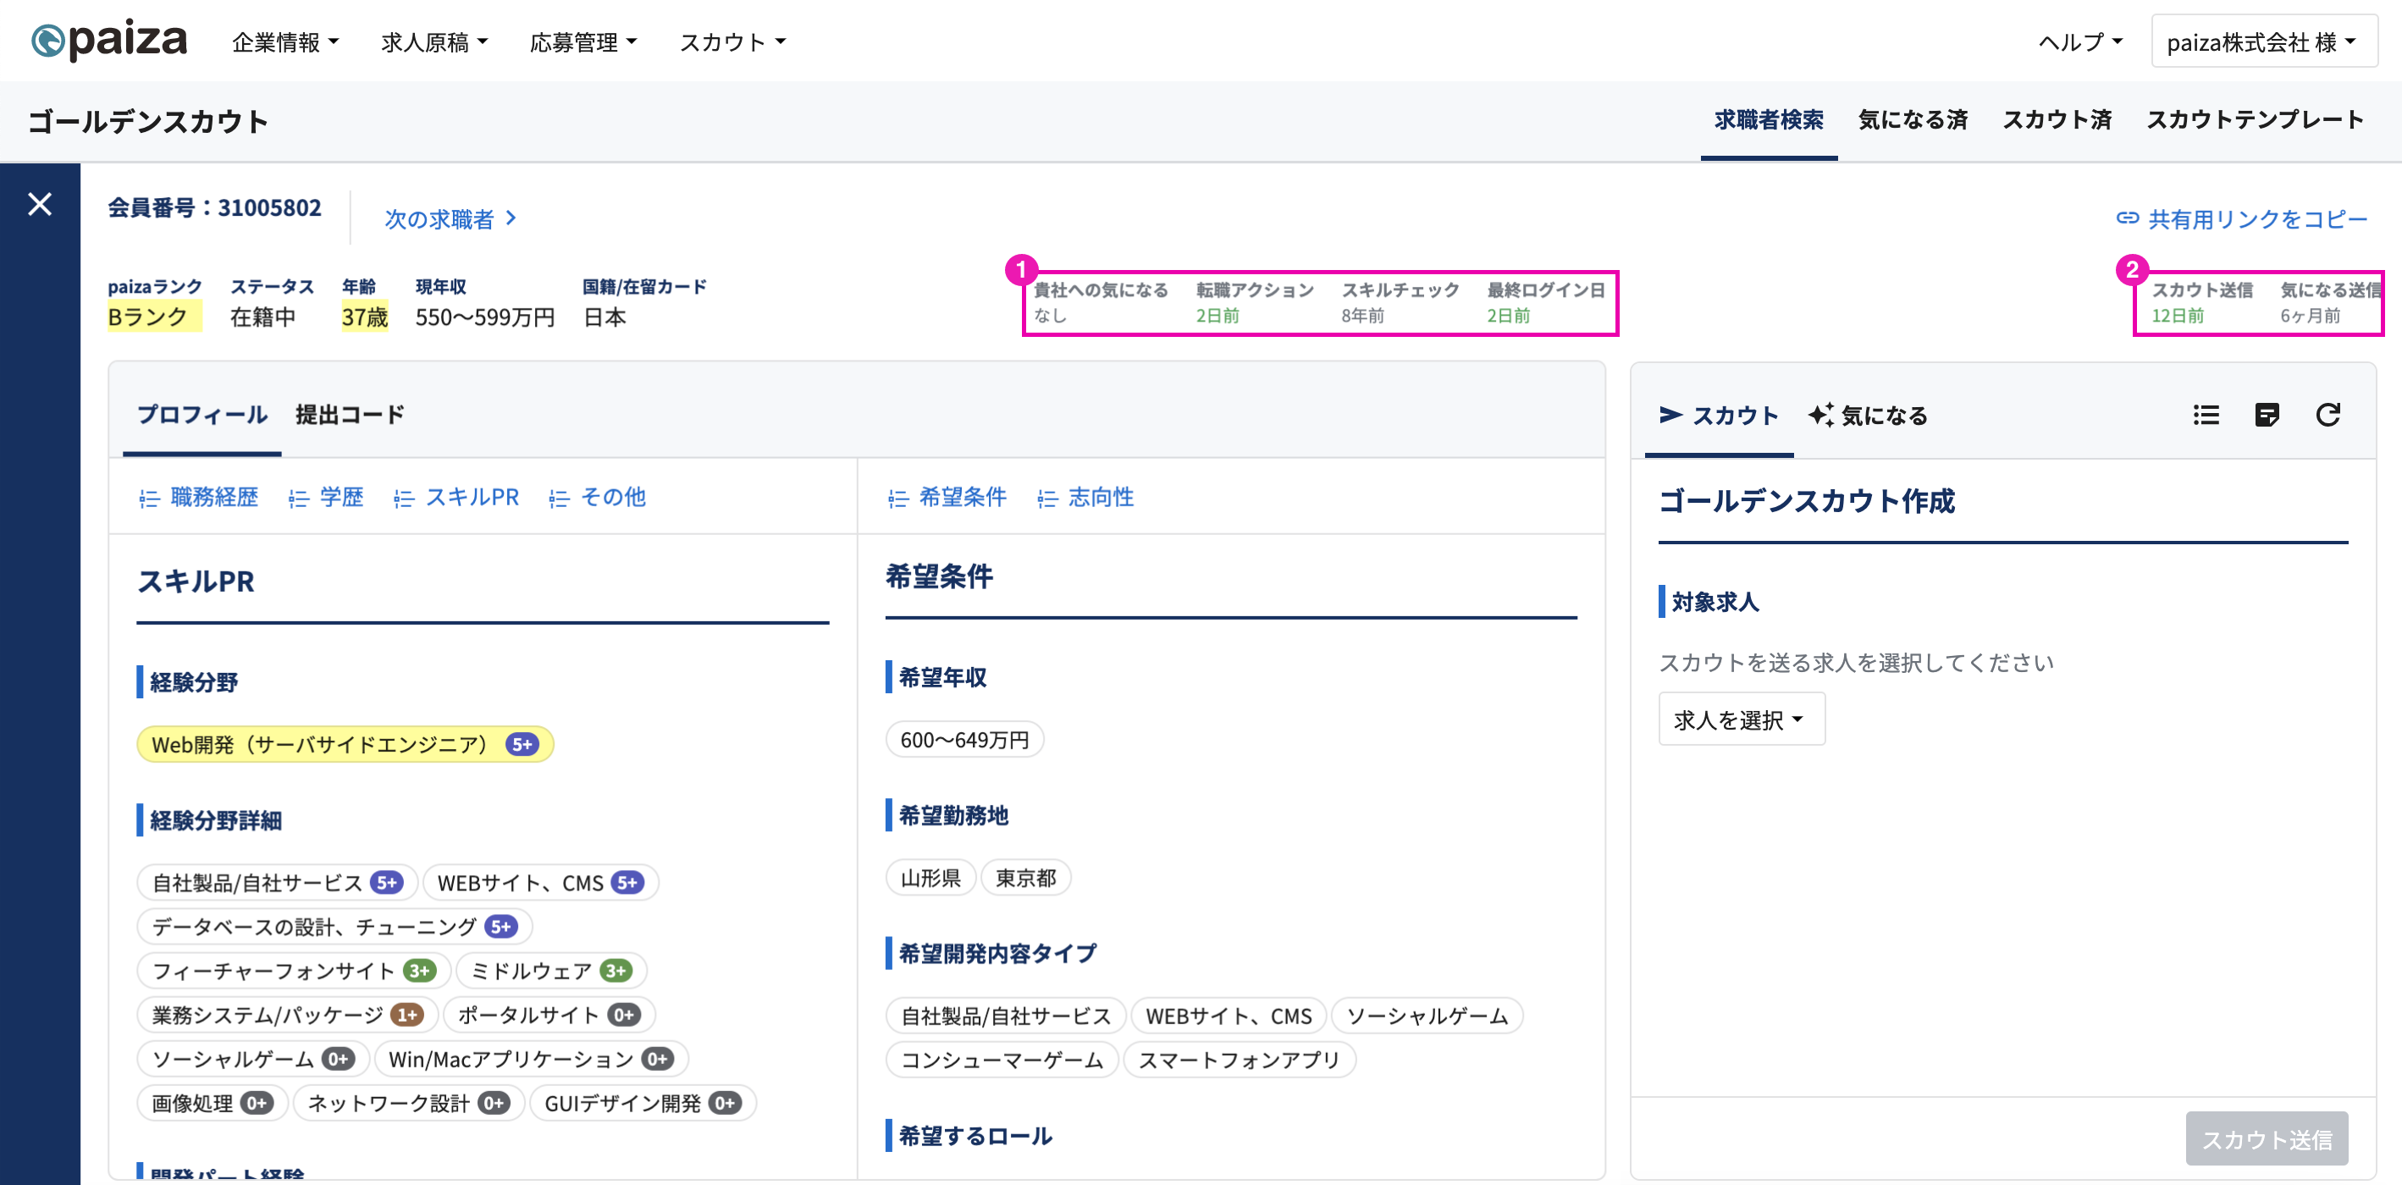
Task: Click the WEBサイト、CMS 5+ skill tag
Action: click(540, 882)
